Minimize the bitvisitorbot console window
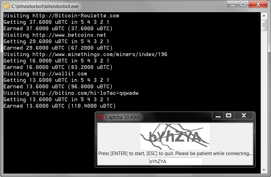Screen dimensions: 271x177 pos(232,4)
